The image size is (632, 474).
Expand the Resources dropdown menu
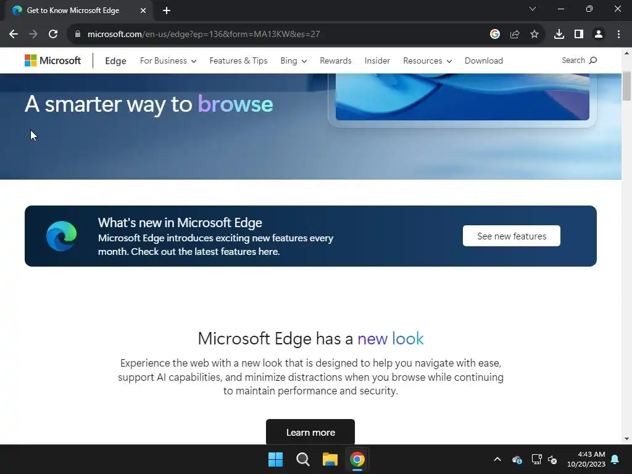(x=427, y=61)
